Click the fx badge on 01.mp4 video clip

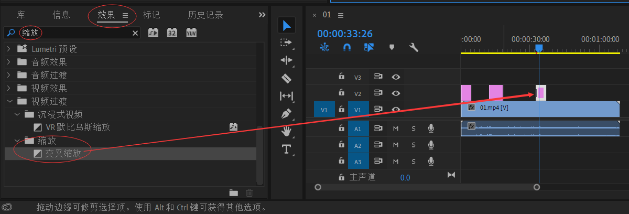471,107
